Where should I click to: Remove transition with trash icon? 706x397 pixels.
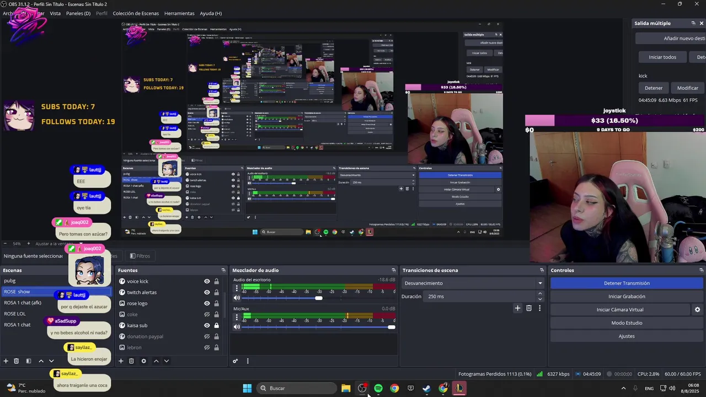click(x=529, y=308)
